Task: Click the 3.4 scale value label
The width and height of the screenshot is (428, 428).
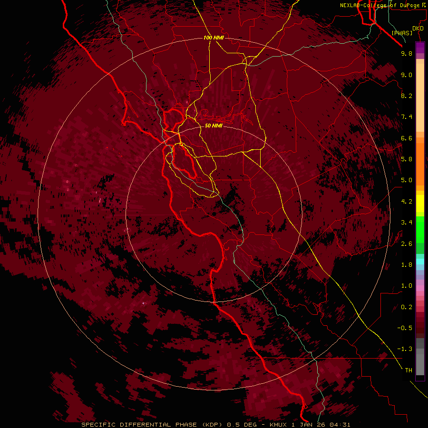Action: pos(407,223)
